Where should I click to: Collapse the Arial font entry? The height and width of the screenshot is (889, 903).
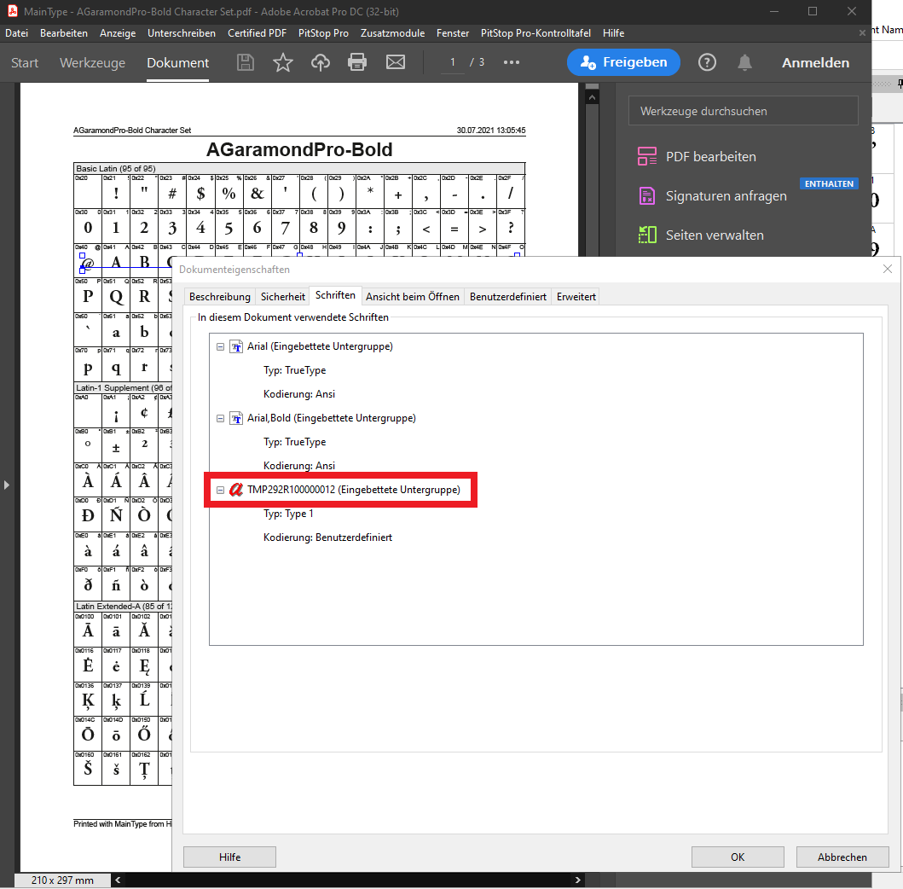[220, 347]
